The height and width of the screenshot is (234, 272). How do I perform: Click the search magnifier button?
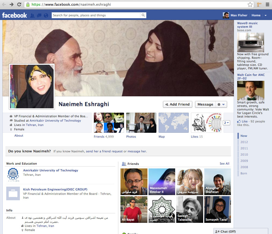tap(143, 15)
